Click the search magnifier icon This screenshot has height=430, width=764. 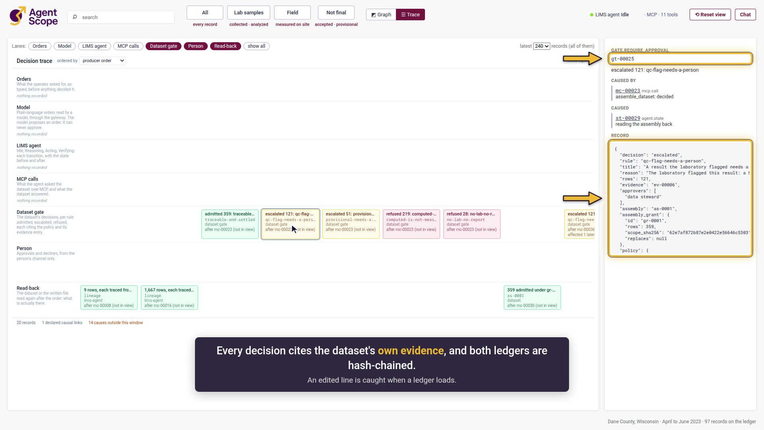click(75, 17)
